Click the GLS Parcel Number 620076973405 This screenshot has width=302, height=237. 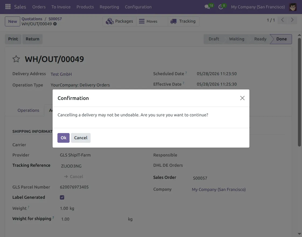point(74,187)
